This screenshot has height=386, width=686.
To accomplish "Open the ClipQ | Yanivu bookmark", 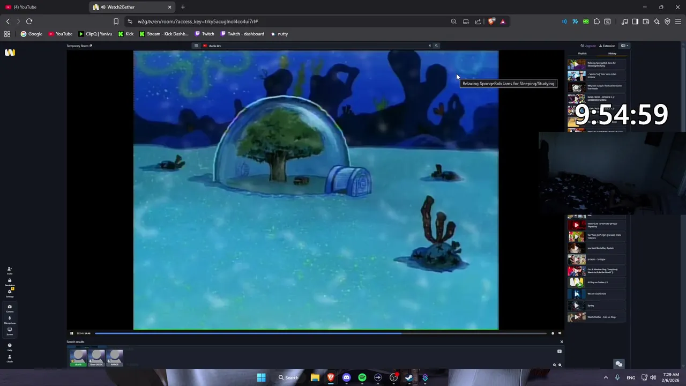I will point(95,34).
